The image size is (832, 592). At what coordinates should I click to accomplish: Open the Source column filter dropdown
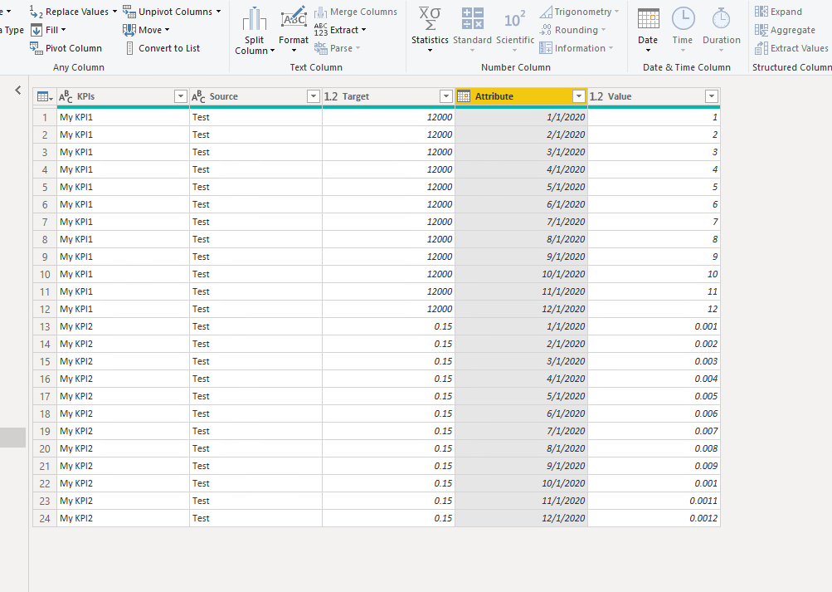point(313,97)
